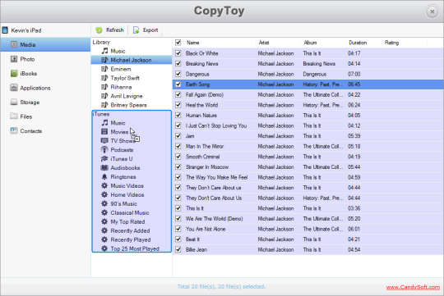Uncheck the Earth Song checkbox
Screen dimensions: 444x296
(178, 84)
